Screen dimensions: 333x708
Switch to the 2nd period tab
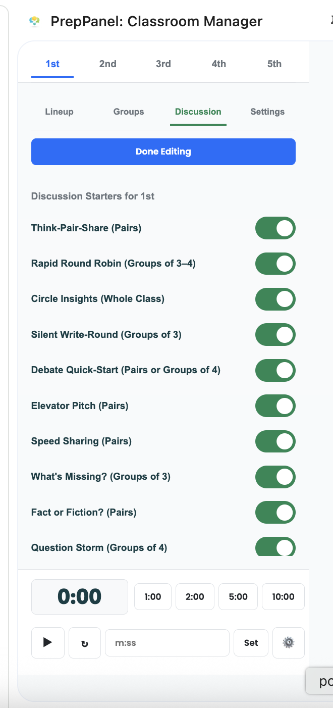coord(107,64)
